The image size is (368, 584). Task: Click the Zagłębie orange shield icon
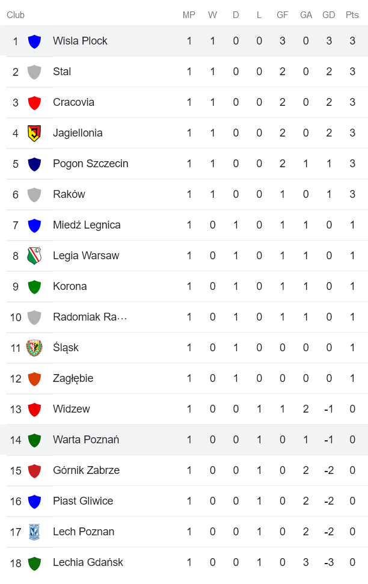tap(34, 378)
